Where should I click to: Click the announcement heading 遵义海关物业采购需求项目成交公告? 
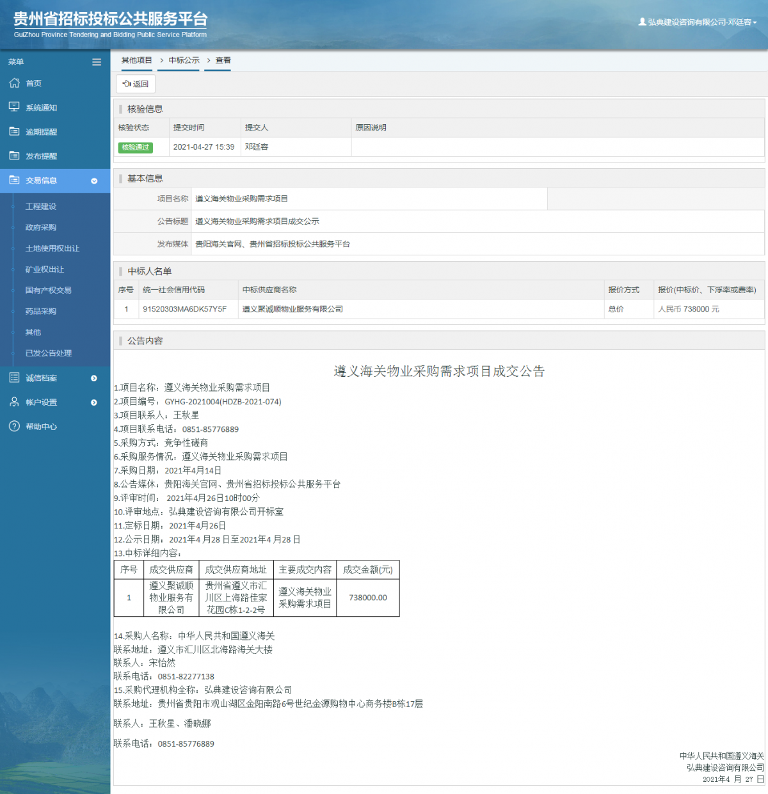pos(439,371)
